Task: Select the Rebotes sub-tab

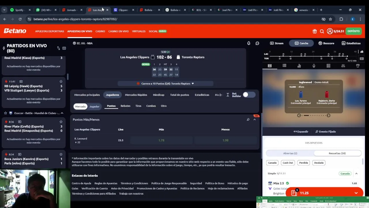Action: click(125, 106)
